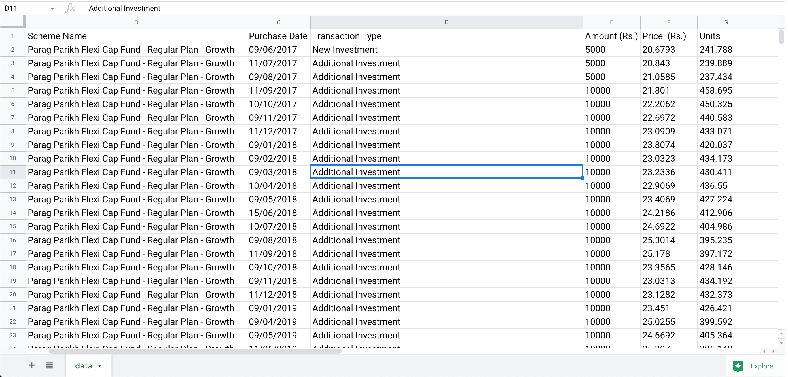788x377 pixels.
Task: Click the date cell 15/06/2018
Action: click(x=278, y=213)
